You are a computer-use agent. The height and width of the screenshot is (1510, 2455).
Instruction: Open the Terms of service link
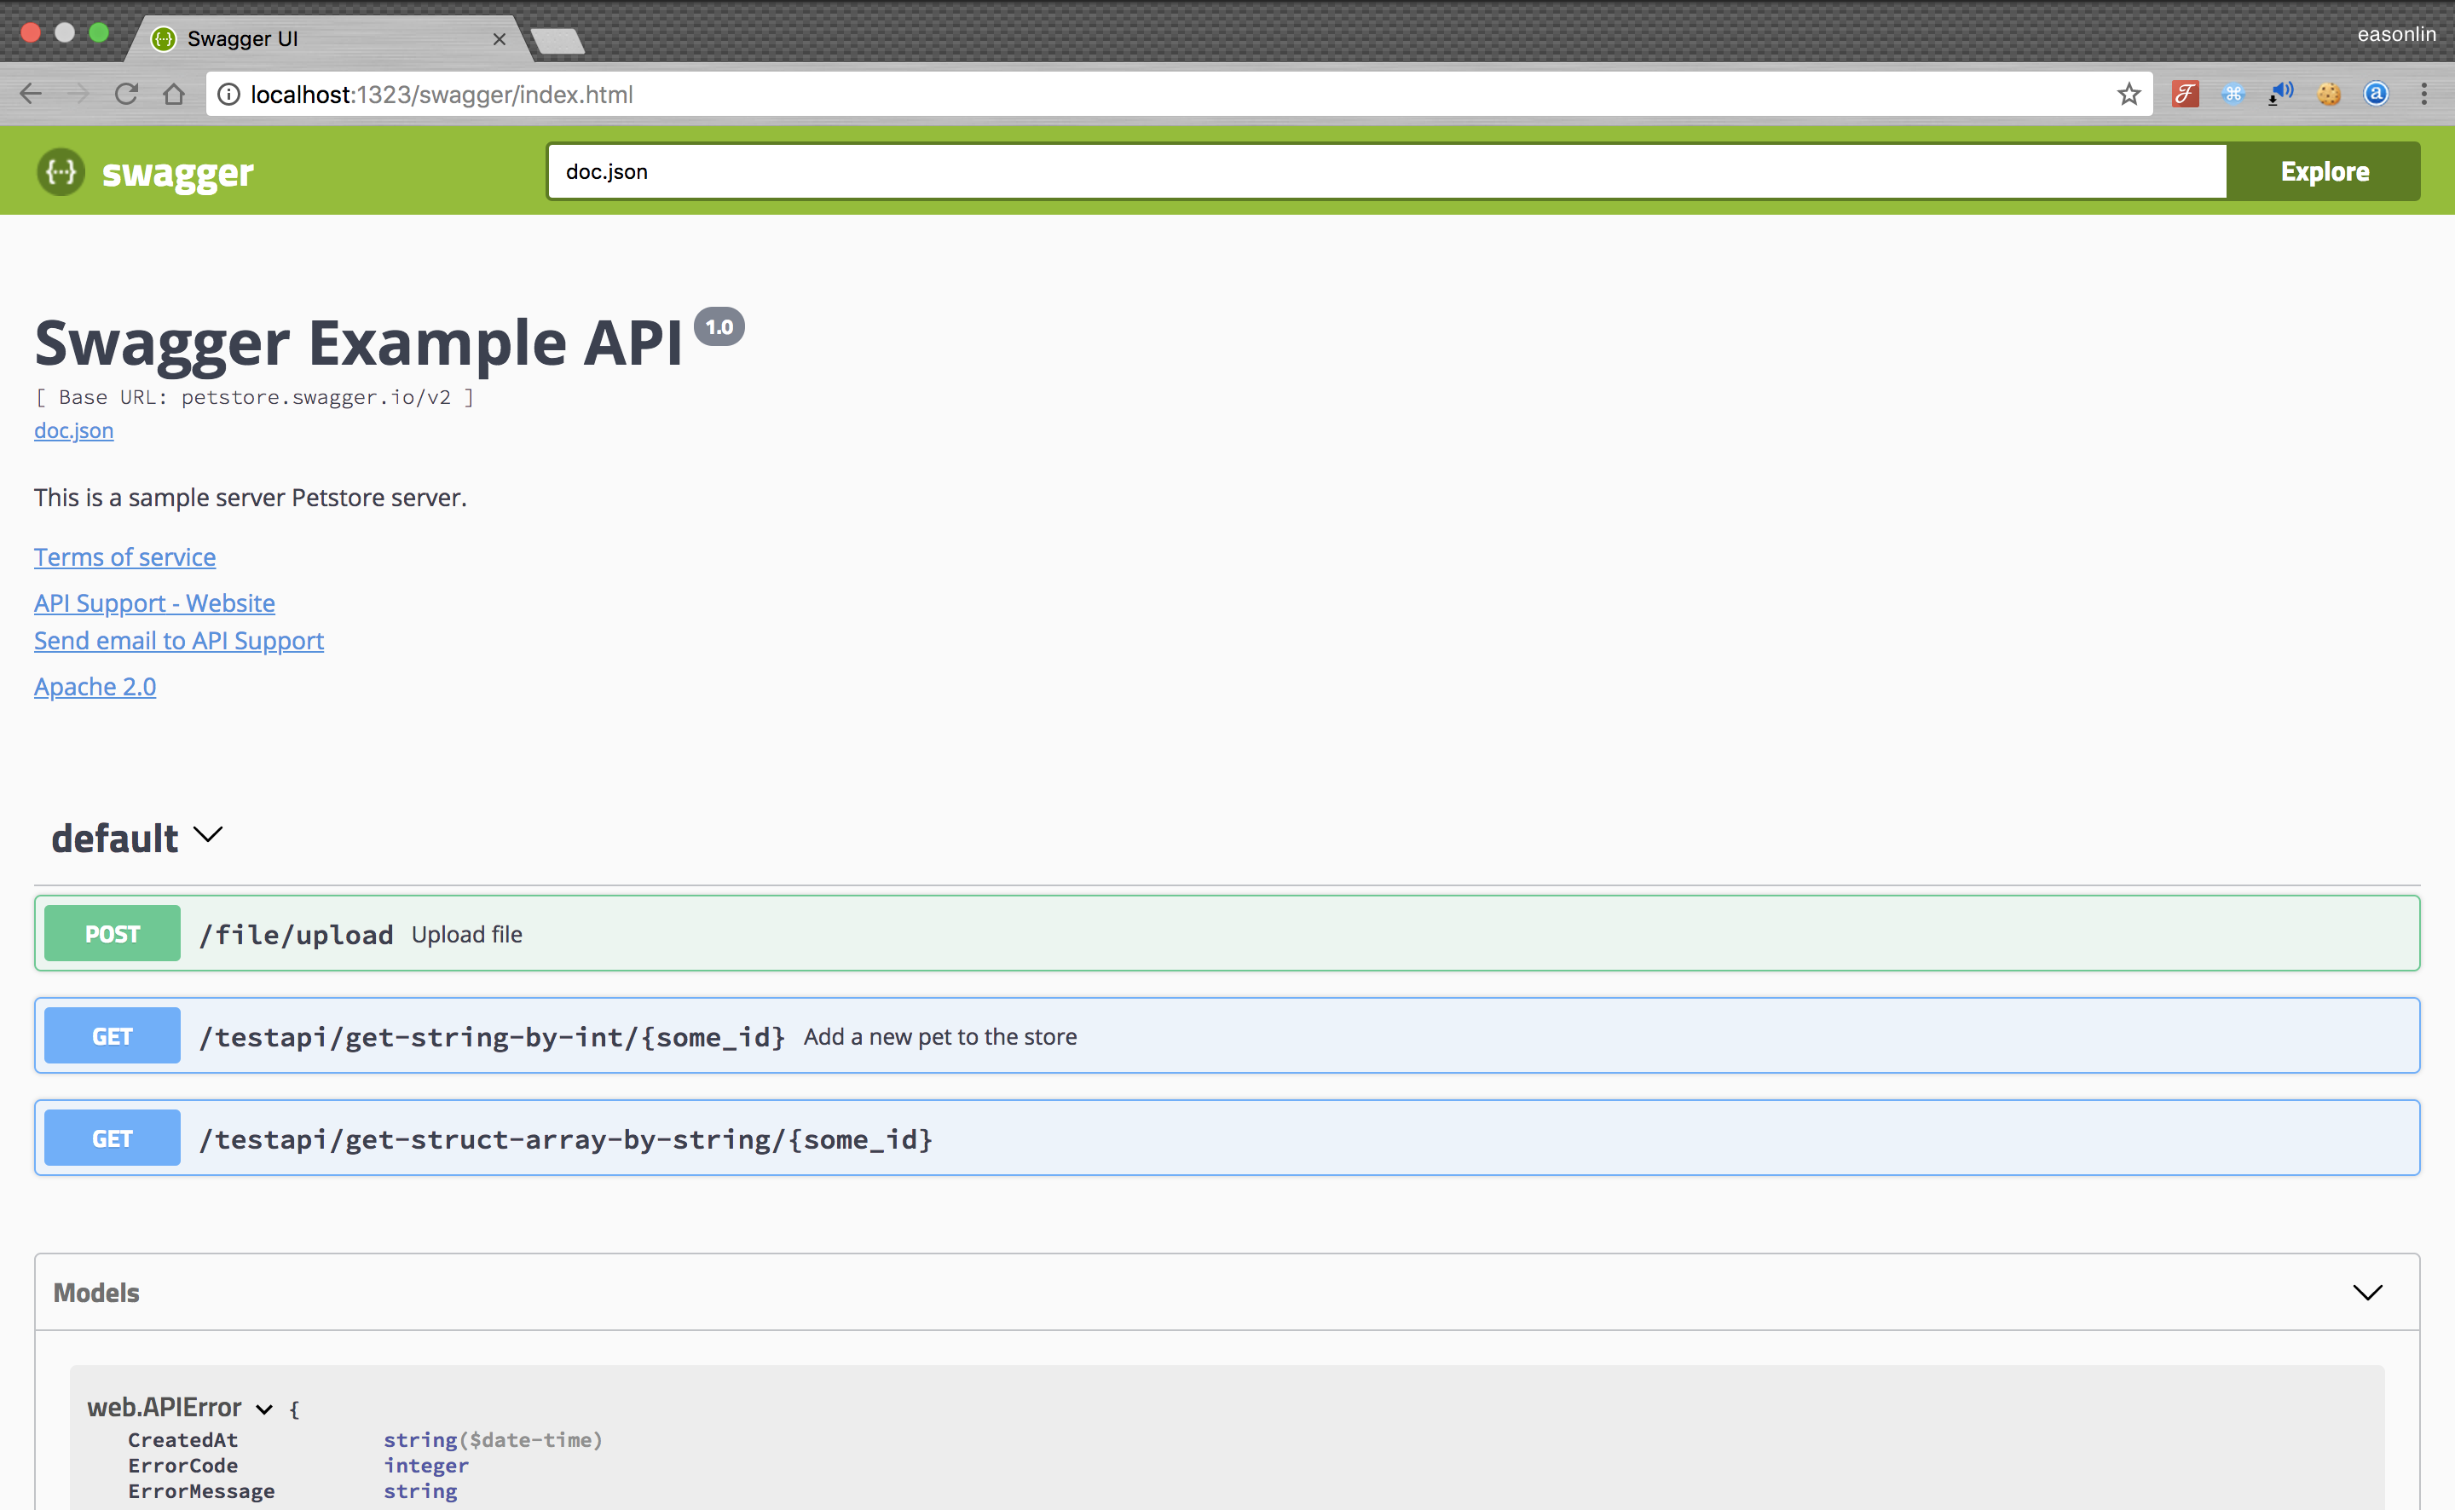[124, 556]
